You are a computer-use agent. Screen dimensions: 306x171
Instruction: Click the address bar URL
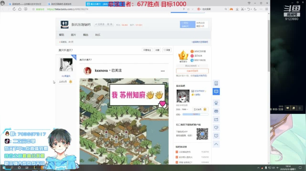68,9
